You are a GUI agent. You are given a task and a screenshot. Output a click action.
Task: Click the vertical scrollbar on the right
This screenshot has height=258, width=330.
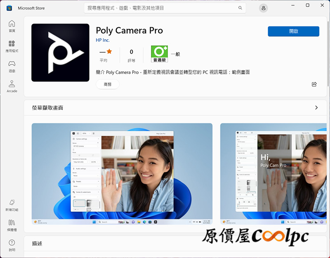(328, 54)
